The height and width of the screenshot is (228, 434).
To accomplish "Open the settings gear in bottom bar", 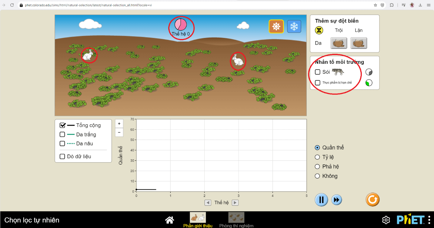I will 386,220.
